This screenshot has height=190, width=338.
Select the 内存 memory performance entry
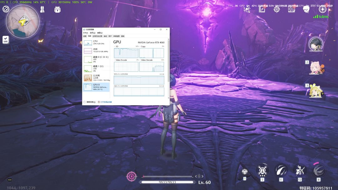click(96, 51)
